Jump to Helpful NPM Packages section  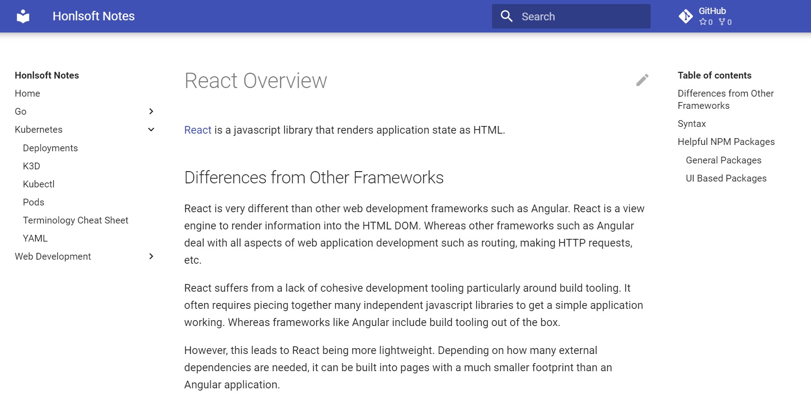click(726, 142)
